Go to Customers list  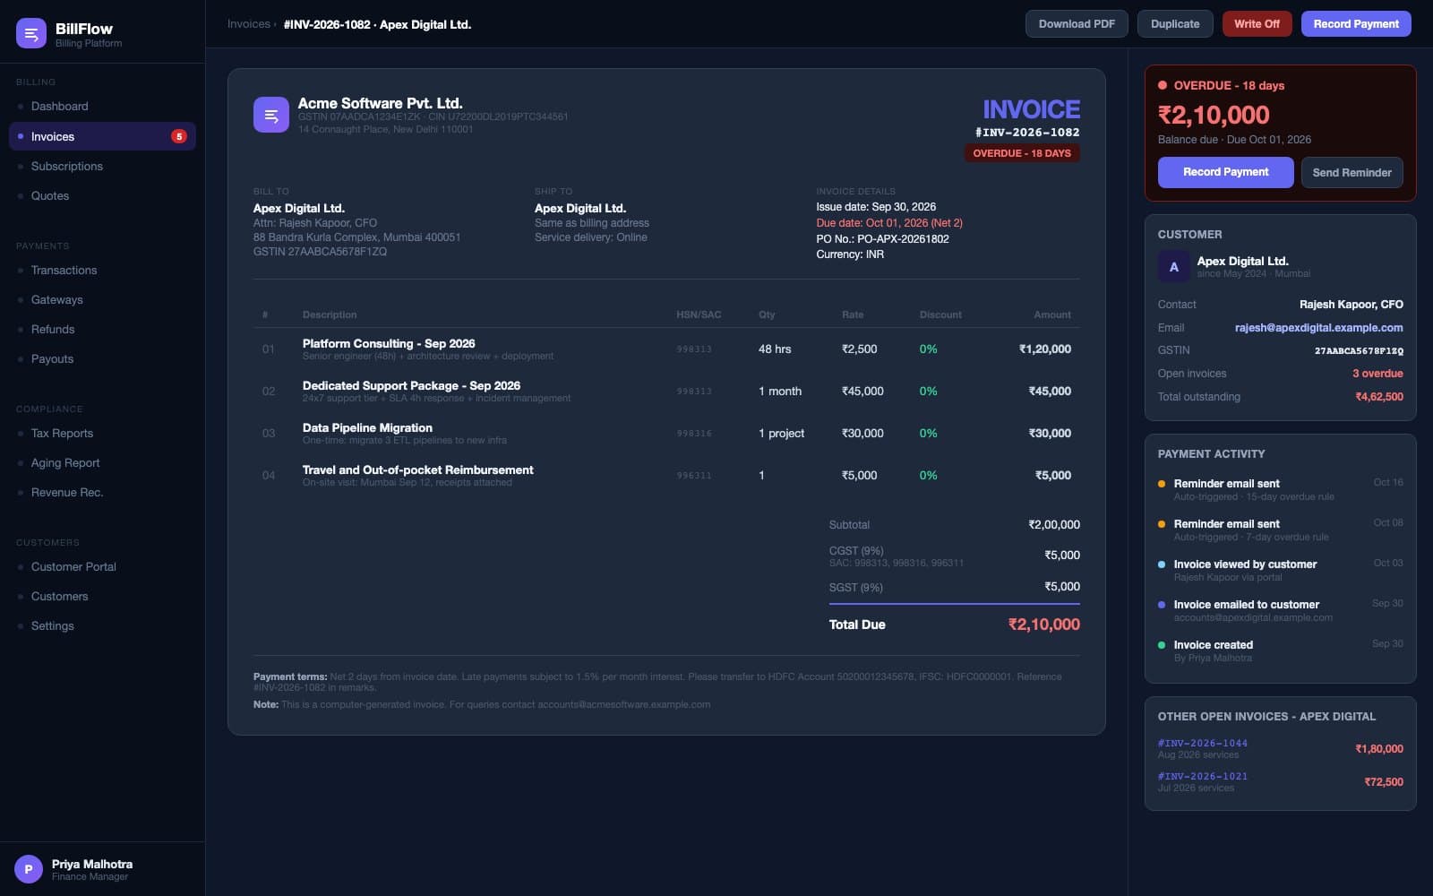(x=102, y=596)
